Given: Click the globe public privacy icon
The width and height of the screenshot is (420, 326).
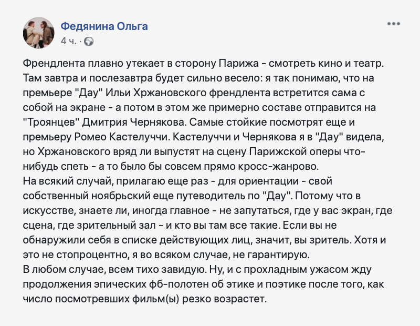Looking at the screenshot, I should click(89, 40).
